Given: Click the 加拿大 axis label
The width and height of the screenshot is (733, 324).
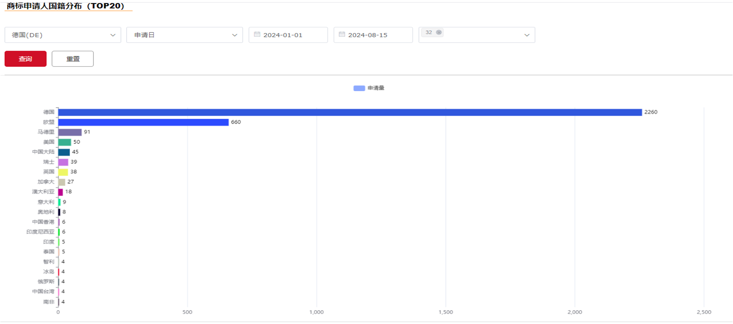Looking at the screenshot, I should pos(46,182).
